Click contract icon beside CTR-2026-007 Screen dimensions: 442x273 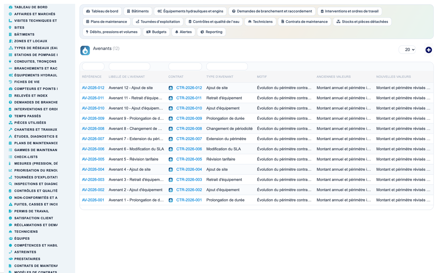point(171,139)
